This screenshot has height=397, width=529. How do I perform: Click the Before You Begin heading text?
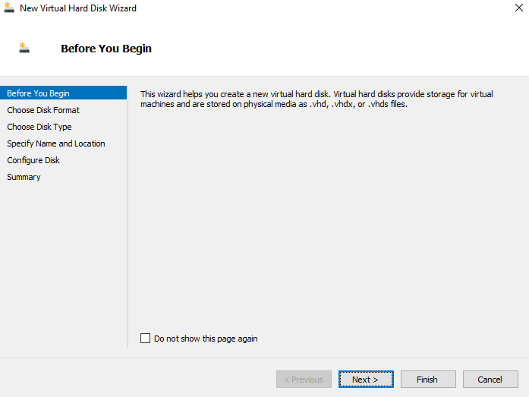click(106, 49)
